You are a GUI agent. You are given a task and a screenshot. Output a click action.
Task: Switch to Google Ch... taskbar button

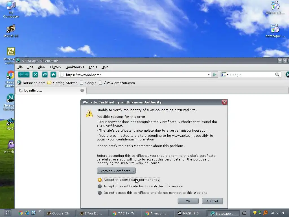60,213
